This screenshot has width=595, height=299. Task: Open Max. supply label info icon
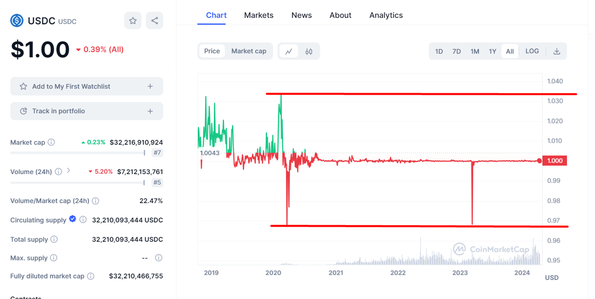[54, 258]
